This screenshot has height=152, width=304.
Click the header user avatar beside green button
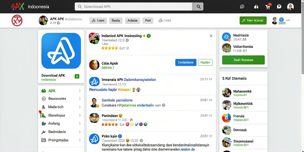coord(275,20)
